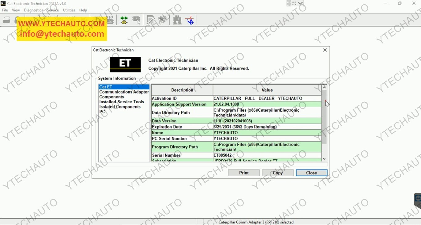Click the clipboard with hand toolbar icon
This screenshot has height=225, width=421.
[x=162, y=20]
